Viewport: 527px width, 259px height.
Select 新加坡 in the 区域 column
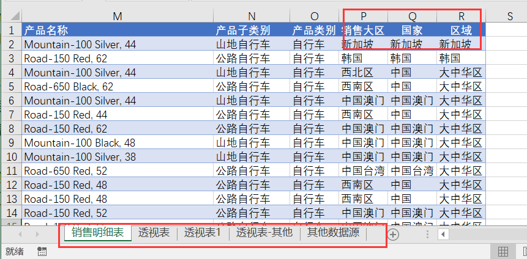462,44
